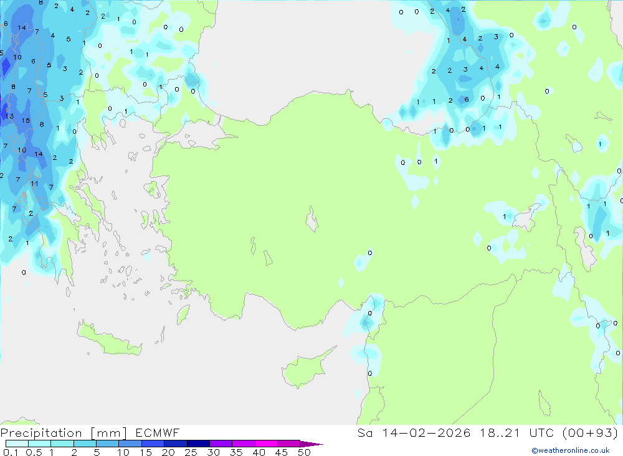The width and height of the screenshot is (623, 456).
Task: Select the 30–35 mm purple legend box
Action: coord(221,444)
